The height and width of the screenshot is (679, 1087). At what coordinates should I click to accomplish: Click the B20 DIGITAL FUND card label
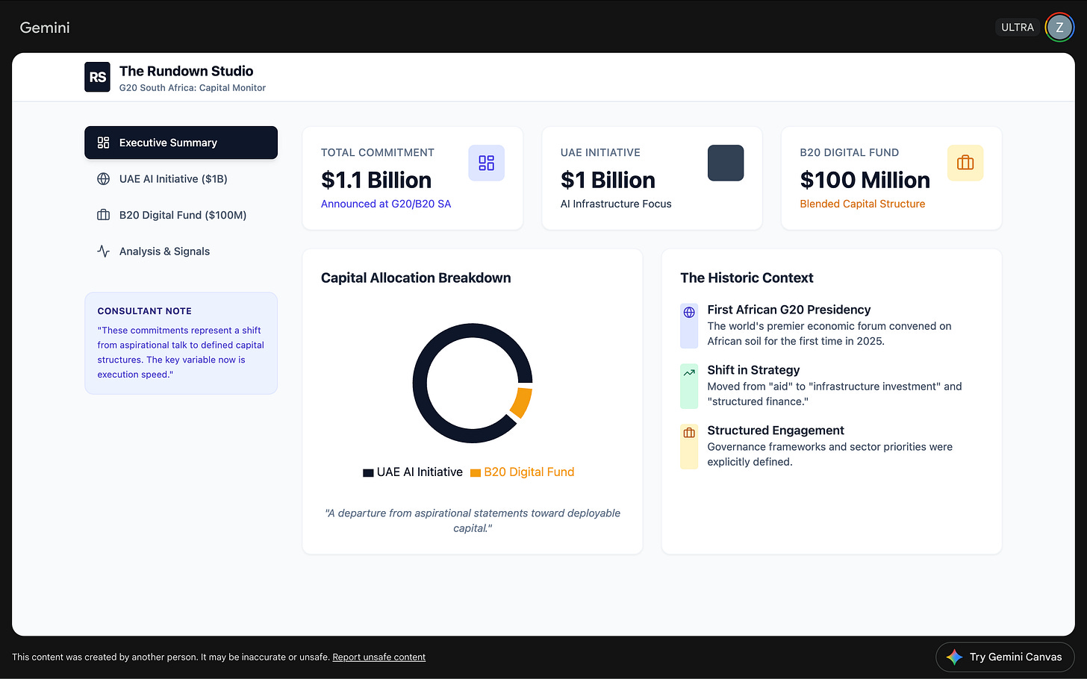coord(850,152)
